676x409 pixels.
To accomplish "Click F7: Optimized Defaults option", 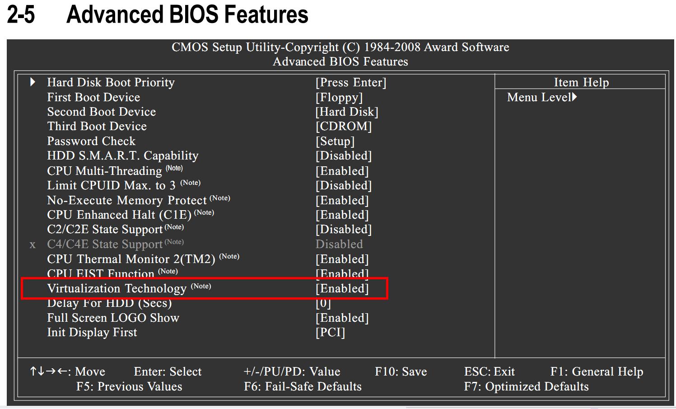I will click(526, 386).
